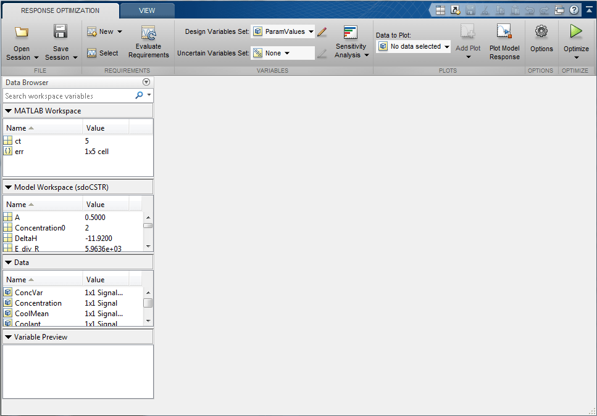Viewport: 597px width, 416px height.
Task: Click the Save Session floppy disk icon
Action: point(61,31)
